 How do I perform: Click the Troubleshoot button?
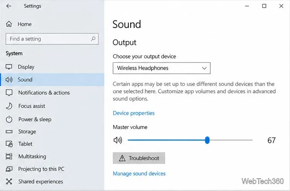pyautogui.click(x=139, y=158)
